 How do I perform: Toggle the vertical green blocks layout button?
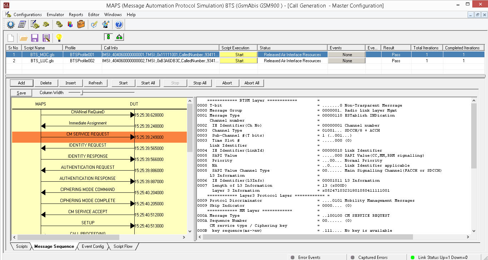[x=108, y=37]
